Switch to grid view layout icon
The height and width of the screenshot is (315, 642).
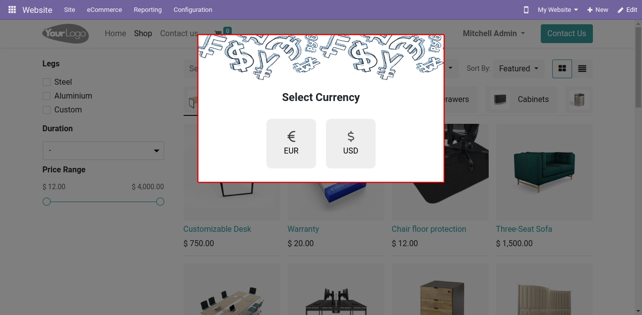[x=562, y=69]
